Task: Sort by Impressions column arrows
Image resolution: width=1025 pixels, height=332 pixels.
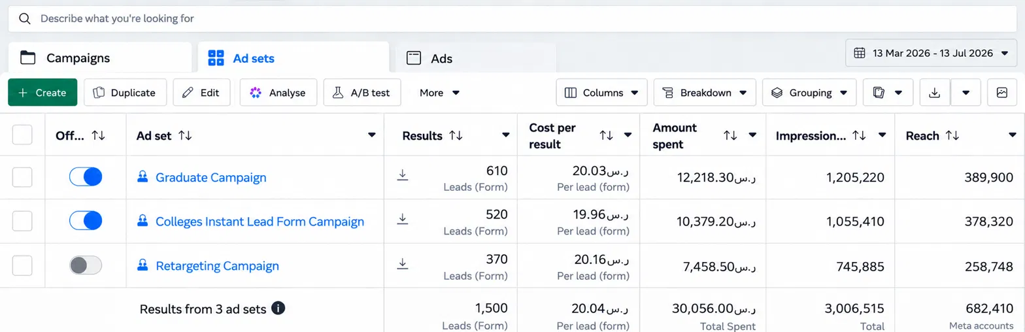Action: click(860, 135)
